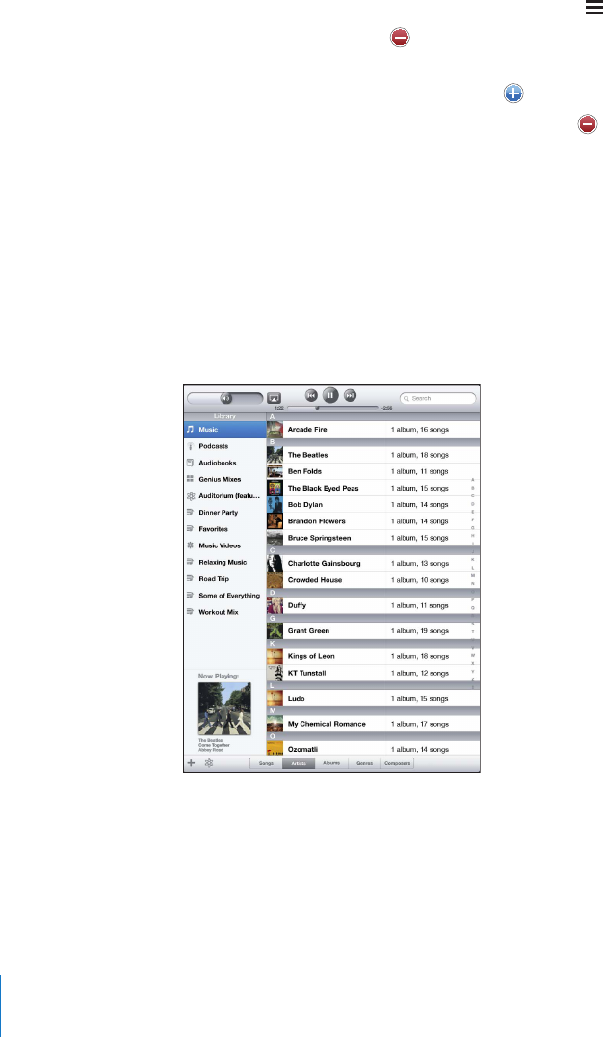Skip to next track

click(x=351, y=395)
